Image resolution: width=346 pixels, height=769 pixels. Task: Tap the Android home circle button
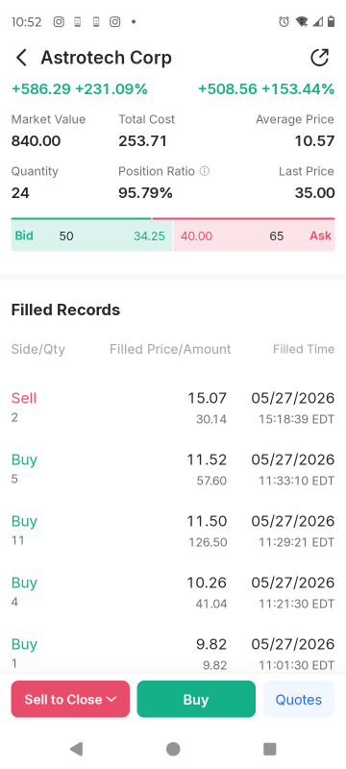(173, 749)
